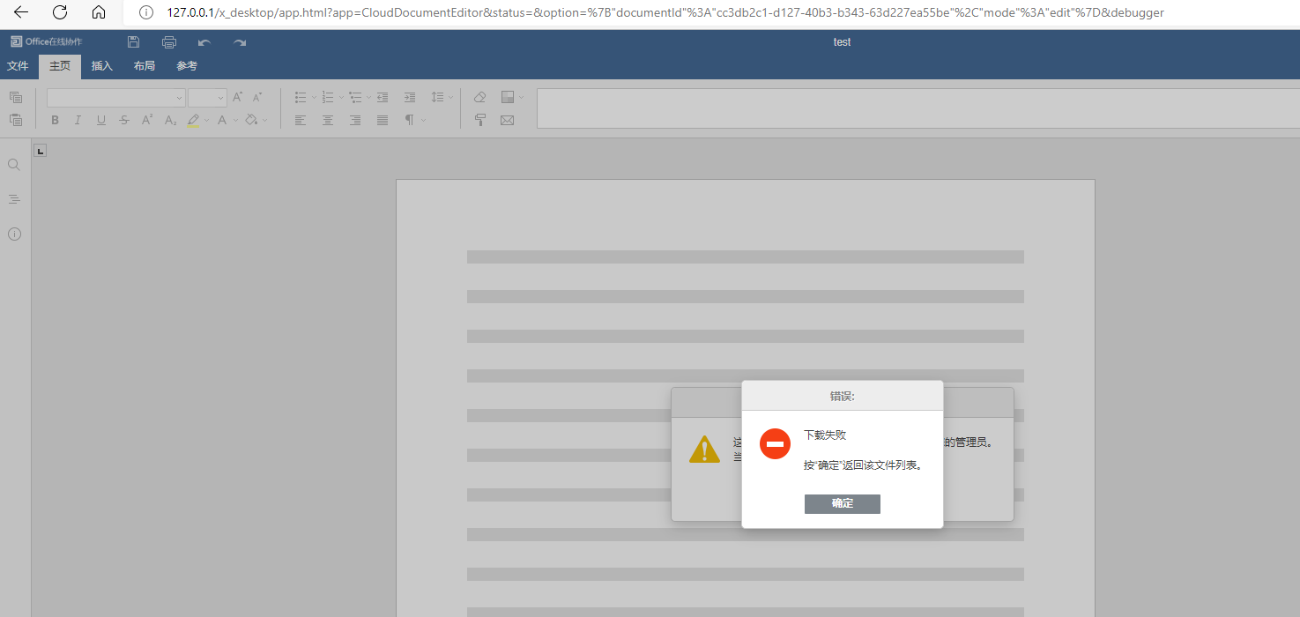This screenshot has width=1300, height=617.
Task: Toggle nonprinting characters pilcrow
Action: [409, 120]
